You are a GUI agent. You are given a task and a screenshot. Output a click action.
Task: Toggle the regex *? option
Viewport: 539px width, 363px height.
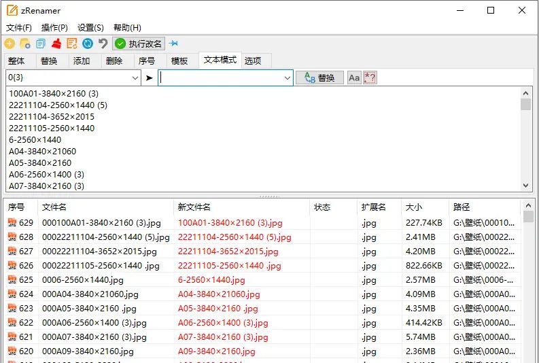coord(370,77)
